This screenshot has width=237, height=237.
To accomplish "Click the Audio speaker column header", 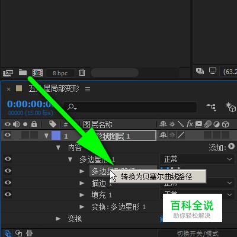I will click(17, 124).
